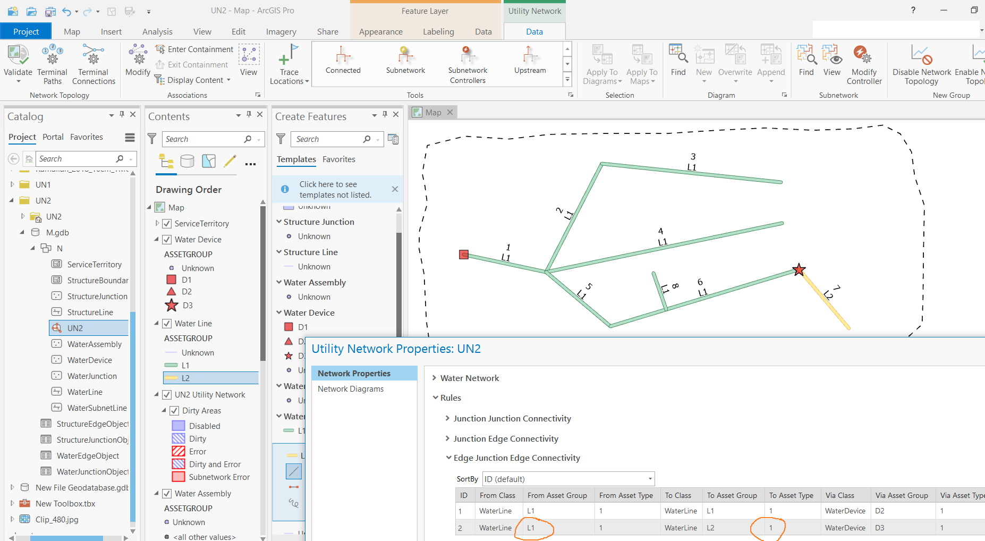Choose the Upstream trace tool
The width and height of the screenshot is (985, 541).
coord(530,60)
